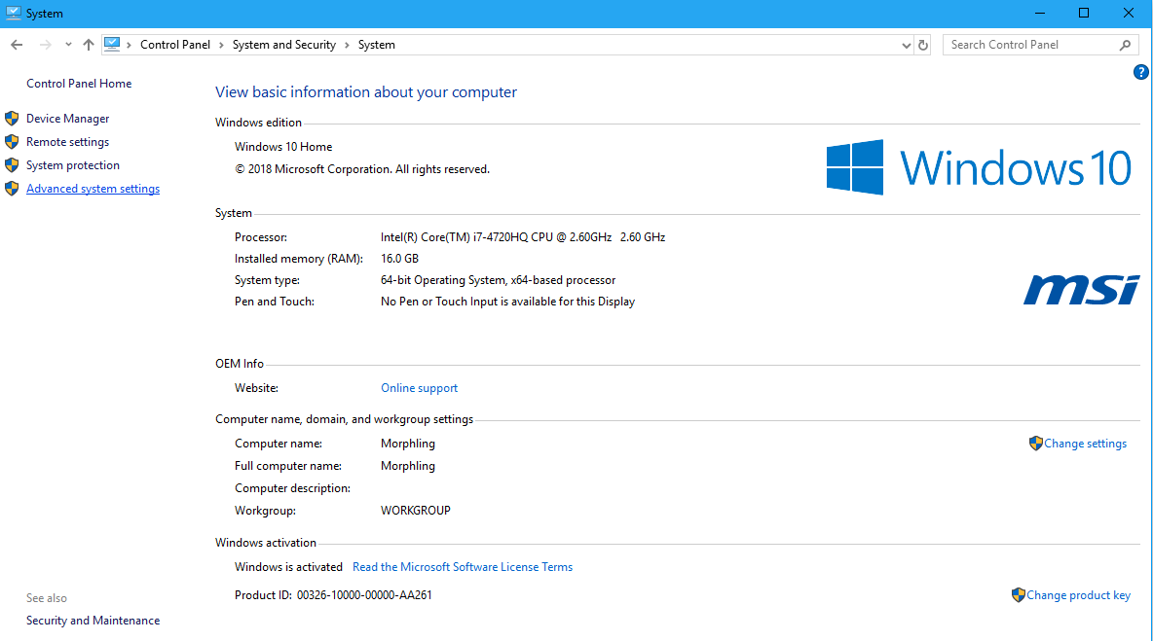This screenshot has height=641, width=1153.
Task: Click the Windows 10 logo
Action: tap(979, 167)
